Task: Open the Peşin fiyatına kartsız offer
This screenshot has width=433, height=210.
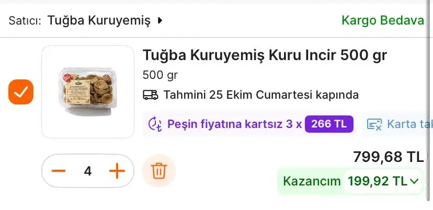Action: tap(235, 124)
